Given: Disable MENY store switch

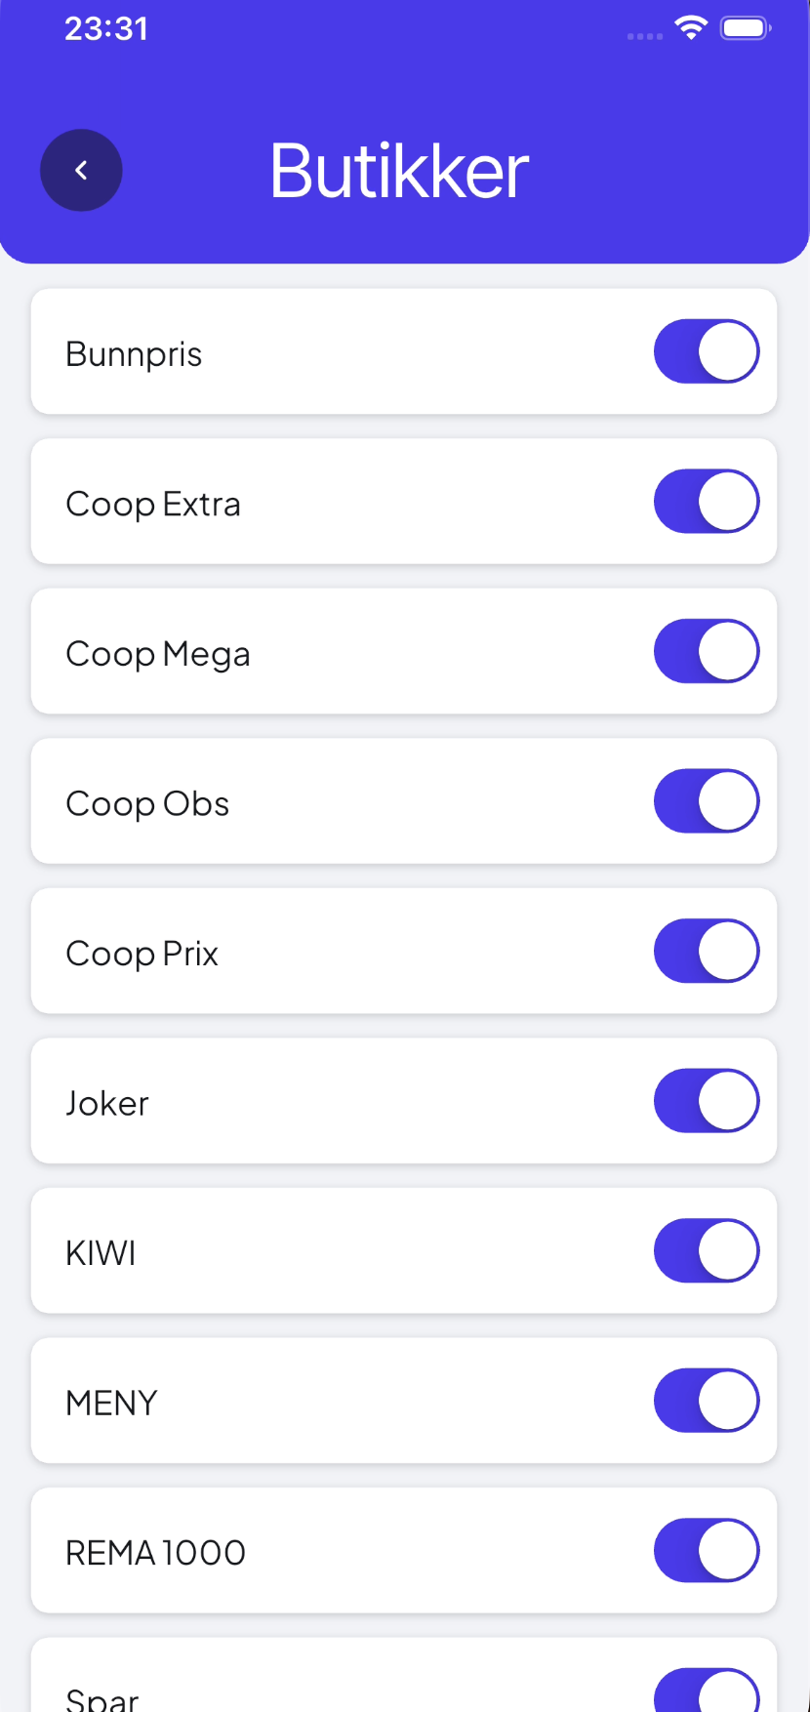Looking at the screenshot, I should pyautogui.click(x=707, y=1401).
